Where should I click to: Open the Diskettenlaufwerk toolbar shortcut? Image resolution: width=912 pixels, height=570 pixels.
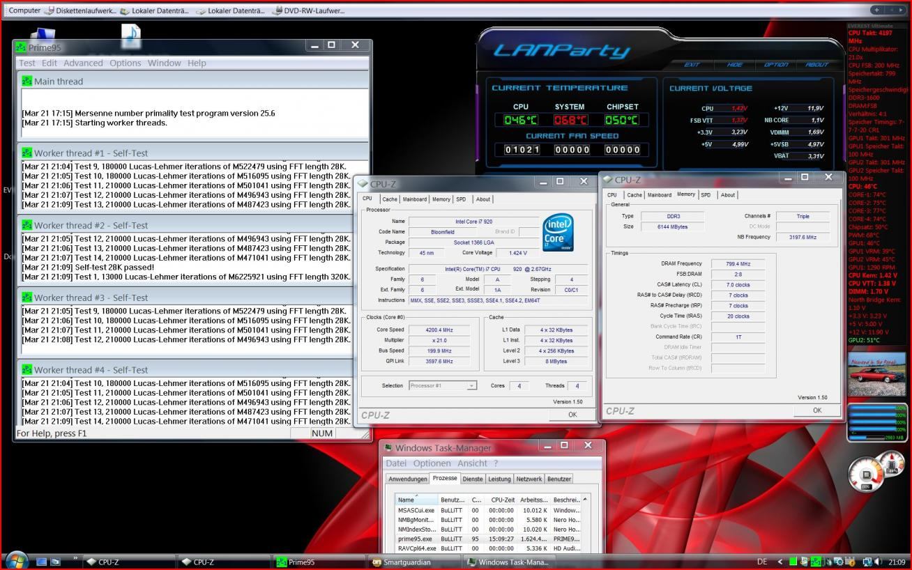(x=79, y=10)
